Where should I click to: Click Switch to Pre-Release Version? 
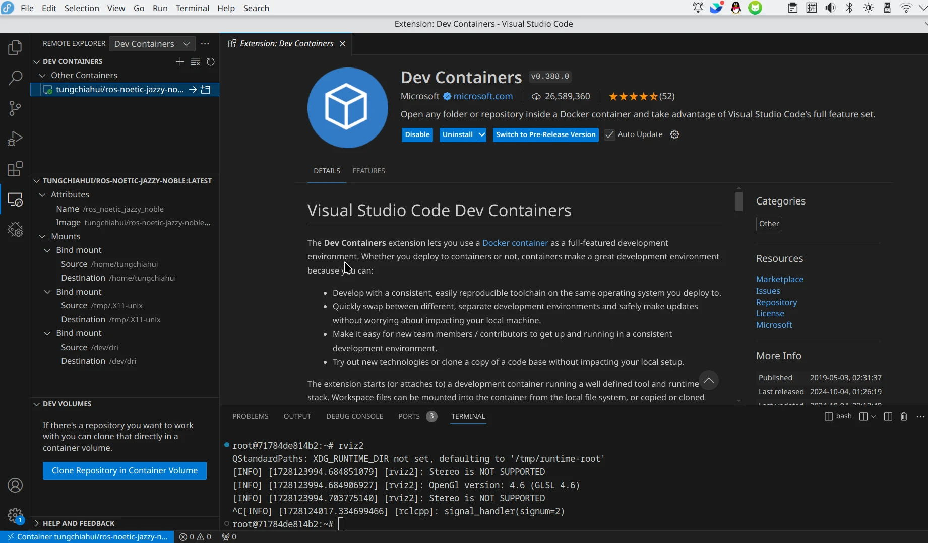[x=546, y=134]
